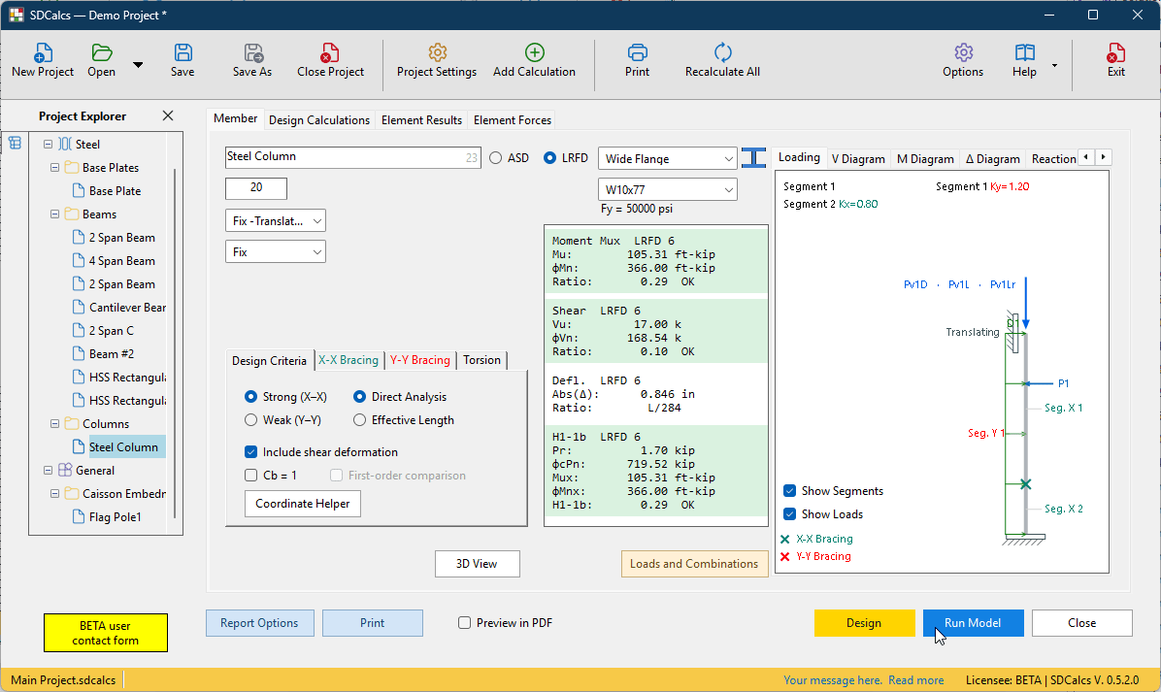The width and height of the screenshot is (1161, 692).
Task: Save the project using Save icon
Action: (182, 52)
